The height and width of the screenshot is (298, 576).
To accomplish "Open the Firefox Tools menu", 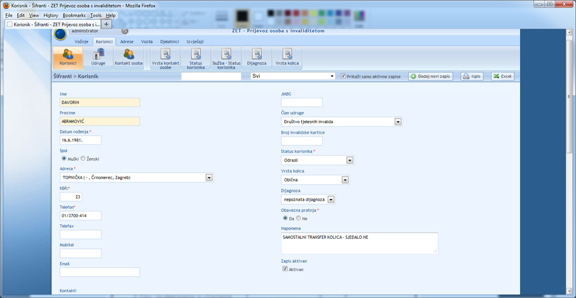I will point(96,16).
